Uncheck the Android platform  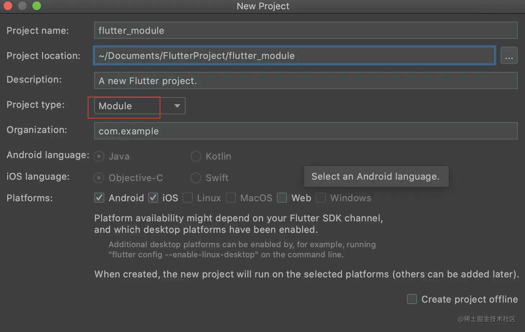99,198
